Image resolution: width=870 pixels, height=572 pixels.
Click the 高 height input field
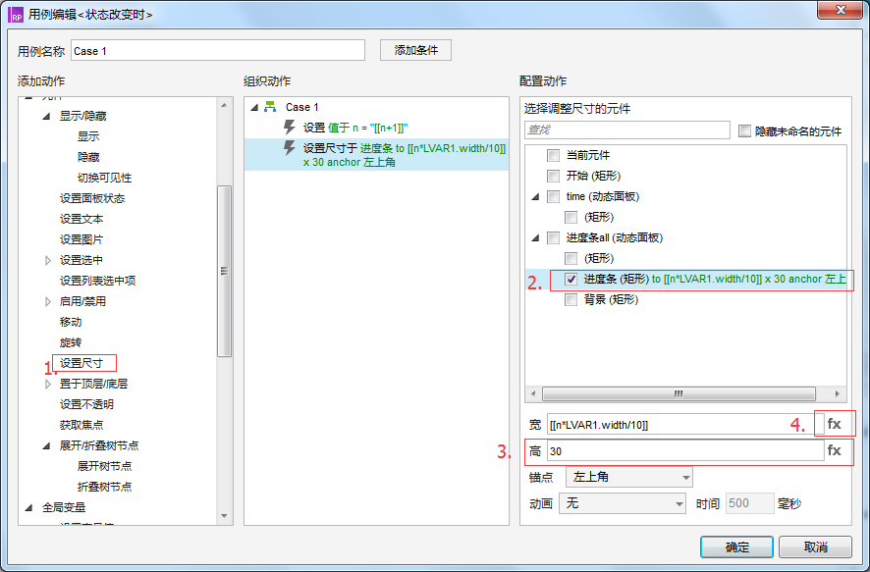[x=685, y=450]
